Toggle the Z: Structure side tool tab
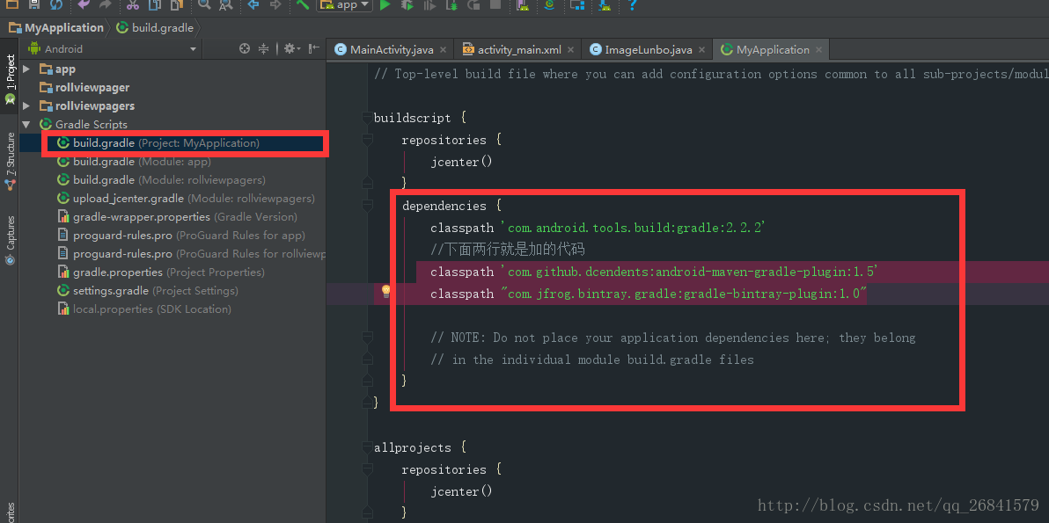1049x523 pixels. point(10,162)
